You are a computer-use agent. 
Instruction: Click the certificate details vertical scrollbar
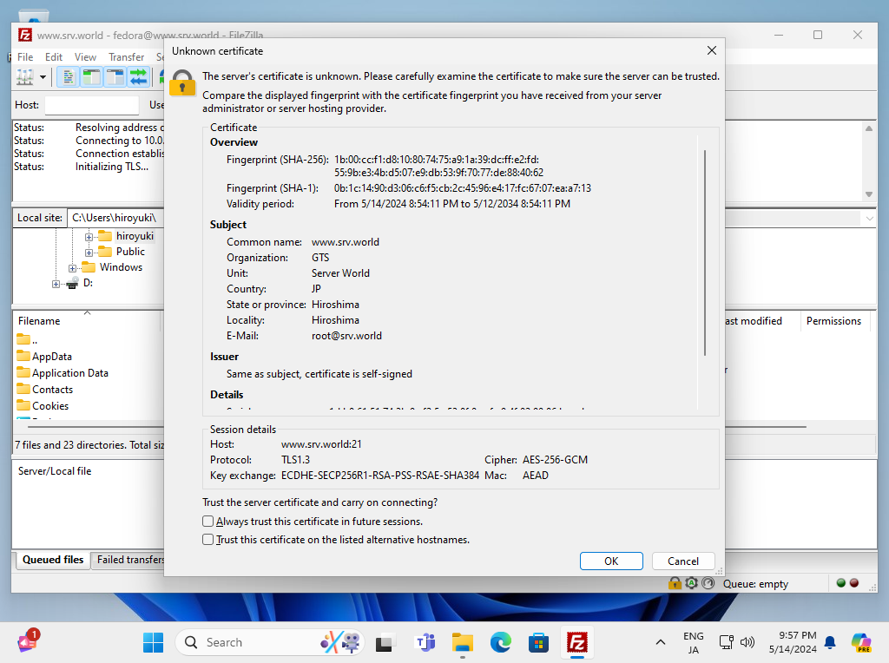pyautogui.click(x=705, y=253)
